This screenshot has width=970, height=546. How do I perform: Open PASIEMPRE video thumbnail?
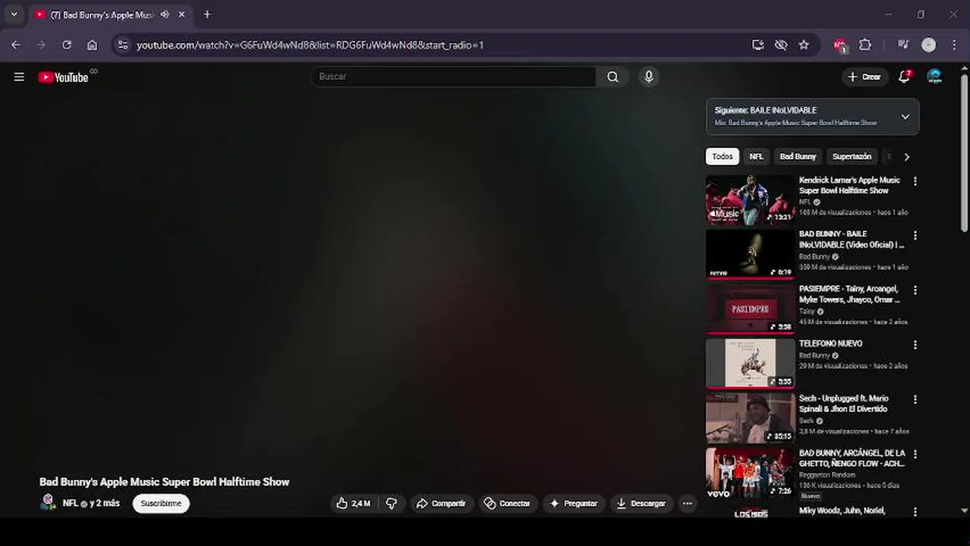pos(751,309)
